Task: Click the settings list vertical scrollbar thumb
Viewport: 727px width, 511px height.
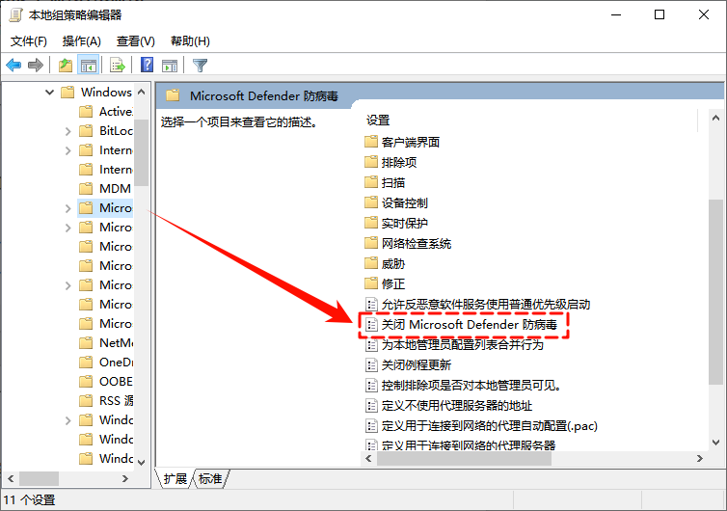Action: pos(715,292)
